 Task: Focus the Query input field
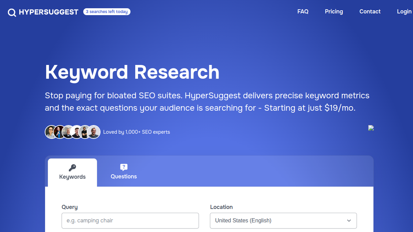coord(130,221)
